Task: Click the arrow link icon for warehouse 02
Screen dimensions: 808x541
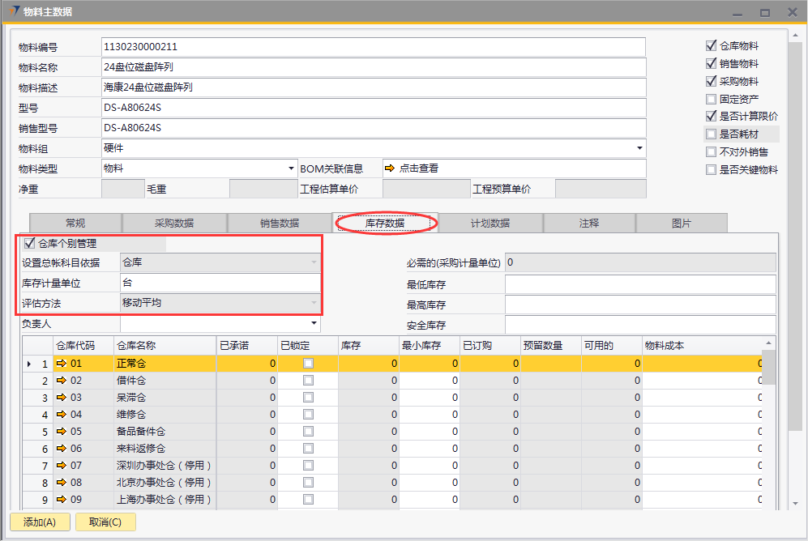Action: tap(62, 381)
